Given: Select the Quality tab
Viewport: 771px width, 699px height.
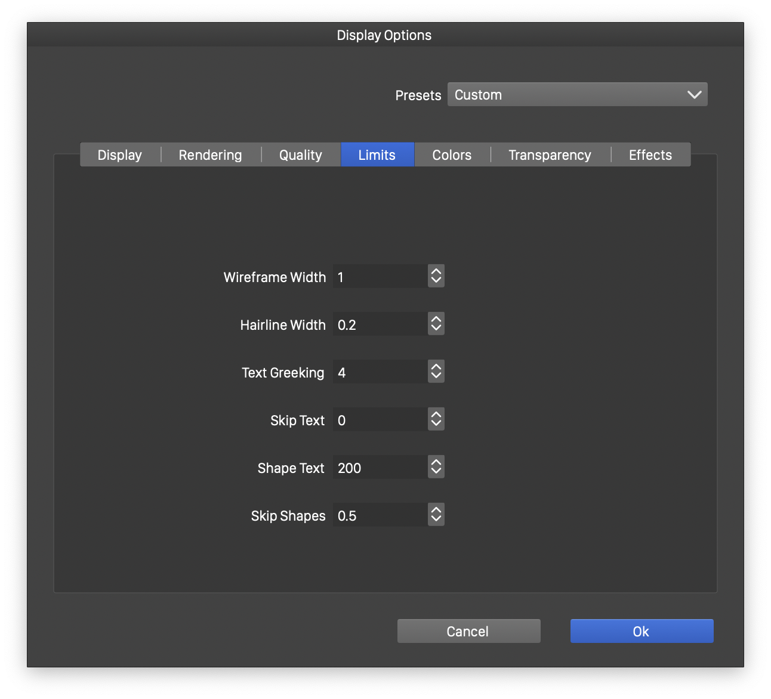Looking at the screenshot, I should (300, 155).
